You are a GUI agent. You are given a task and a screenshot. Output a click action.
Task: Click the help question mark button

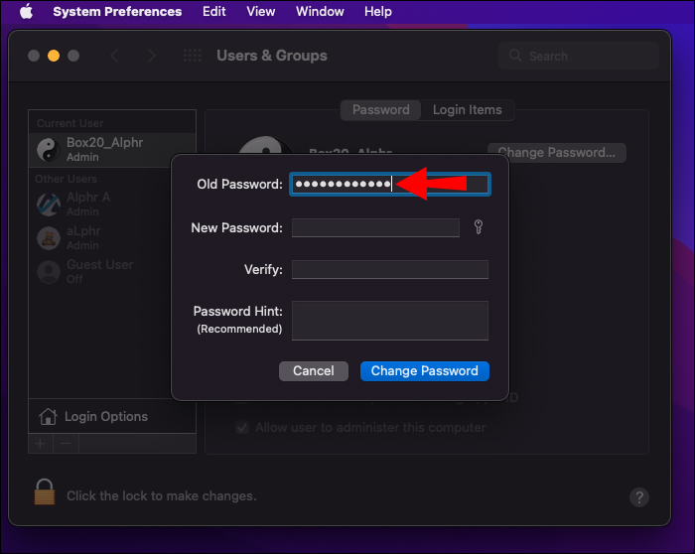[639, 497]
